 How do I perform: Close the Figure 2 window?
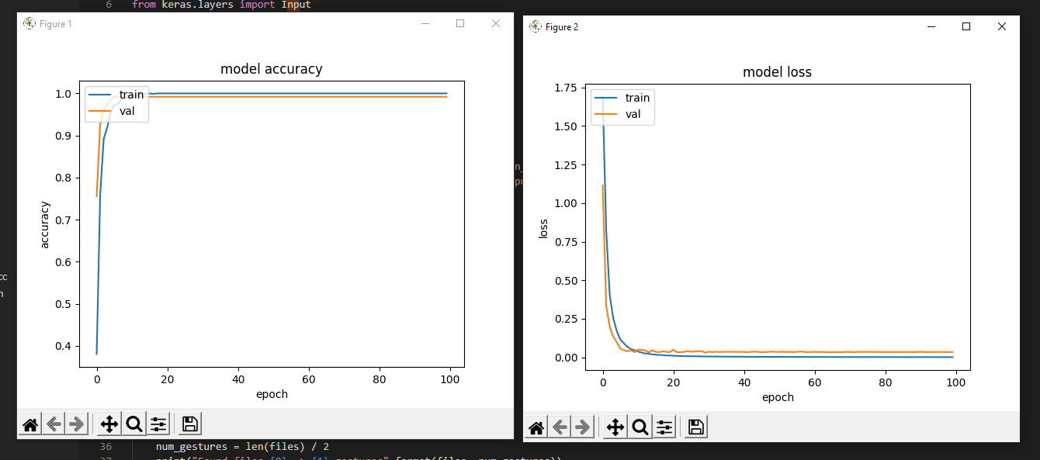pyautogui.click(x=1002, y=26)
